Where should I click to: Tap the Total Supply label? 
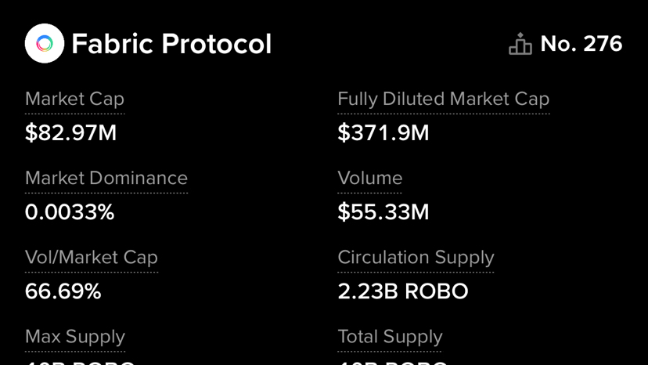[x=390, y=337]
